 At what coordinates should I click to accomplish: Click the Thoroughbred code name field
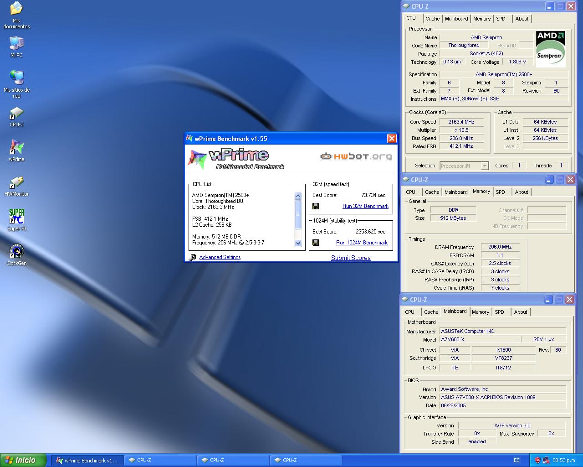pos(464,45)
